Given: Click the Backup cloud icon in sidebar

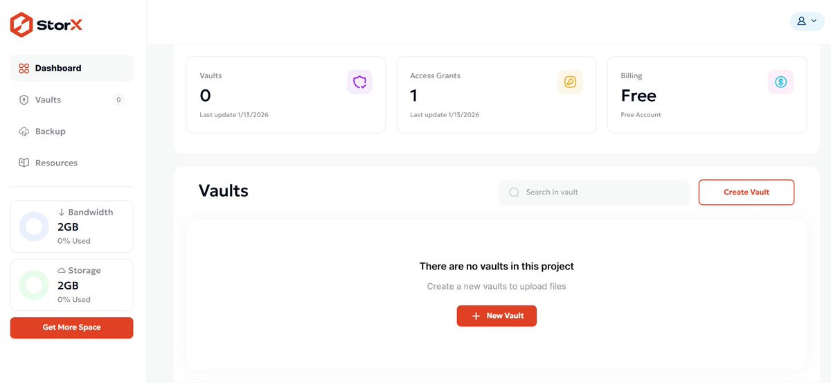Looking at the screenshot, I should pyautogui.click(x=24, y=132).
